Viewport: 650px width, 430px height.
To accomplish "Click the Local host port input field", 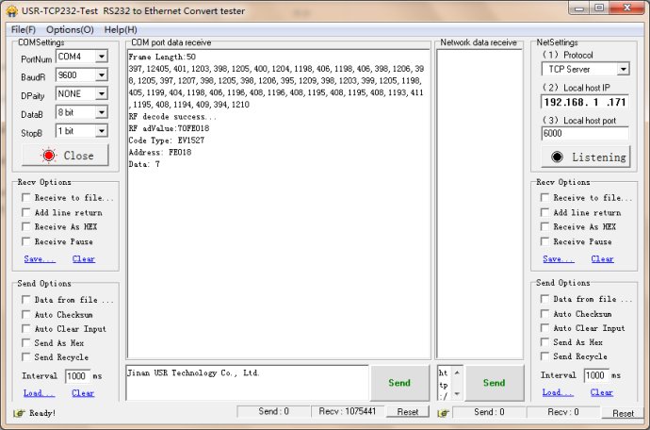I will pos(584,134).
